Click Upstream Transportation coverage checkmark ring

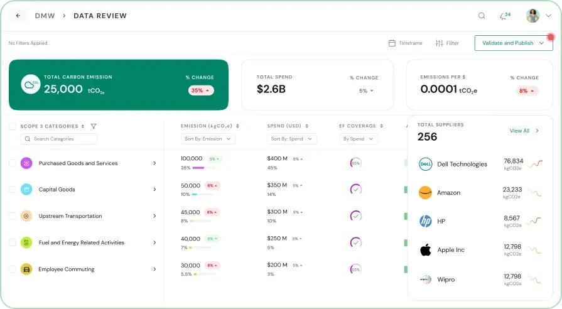tap(355, 216)
